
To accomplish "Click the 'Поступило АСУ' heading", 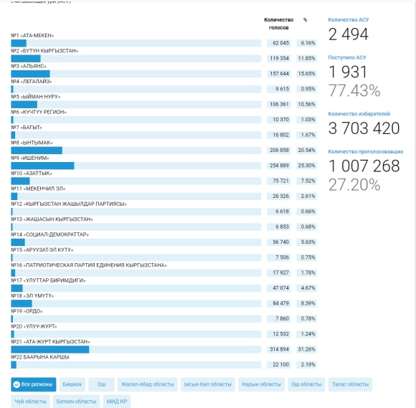I will click(347, 57).
